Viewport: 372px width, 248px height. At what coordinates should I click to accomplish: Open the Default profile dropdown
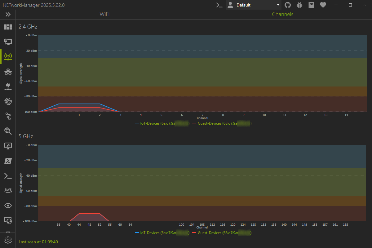point(253,5)
